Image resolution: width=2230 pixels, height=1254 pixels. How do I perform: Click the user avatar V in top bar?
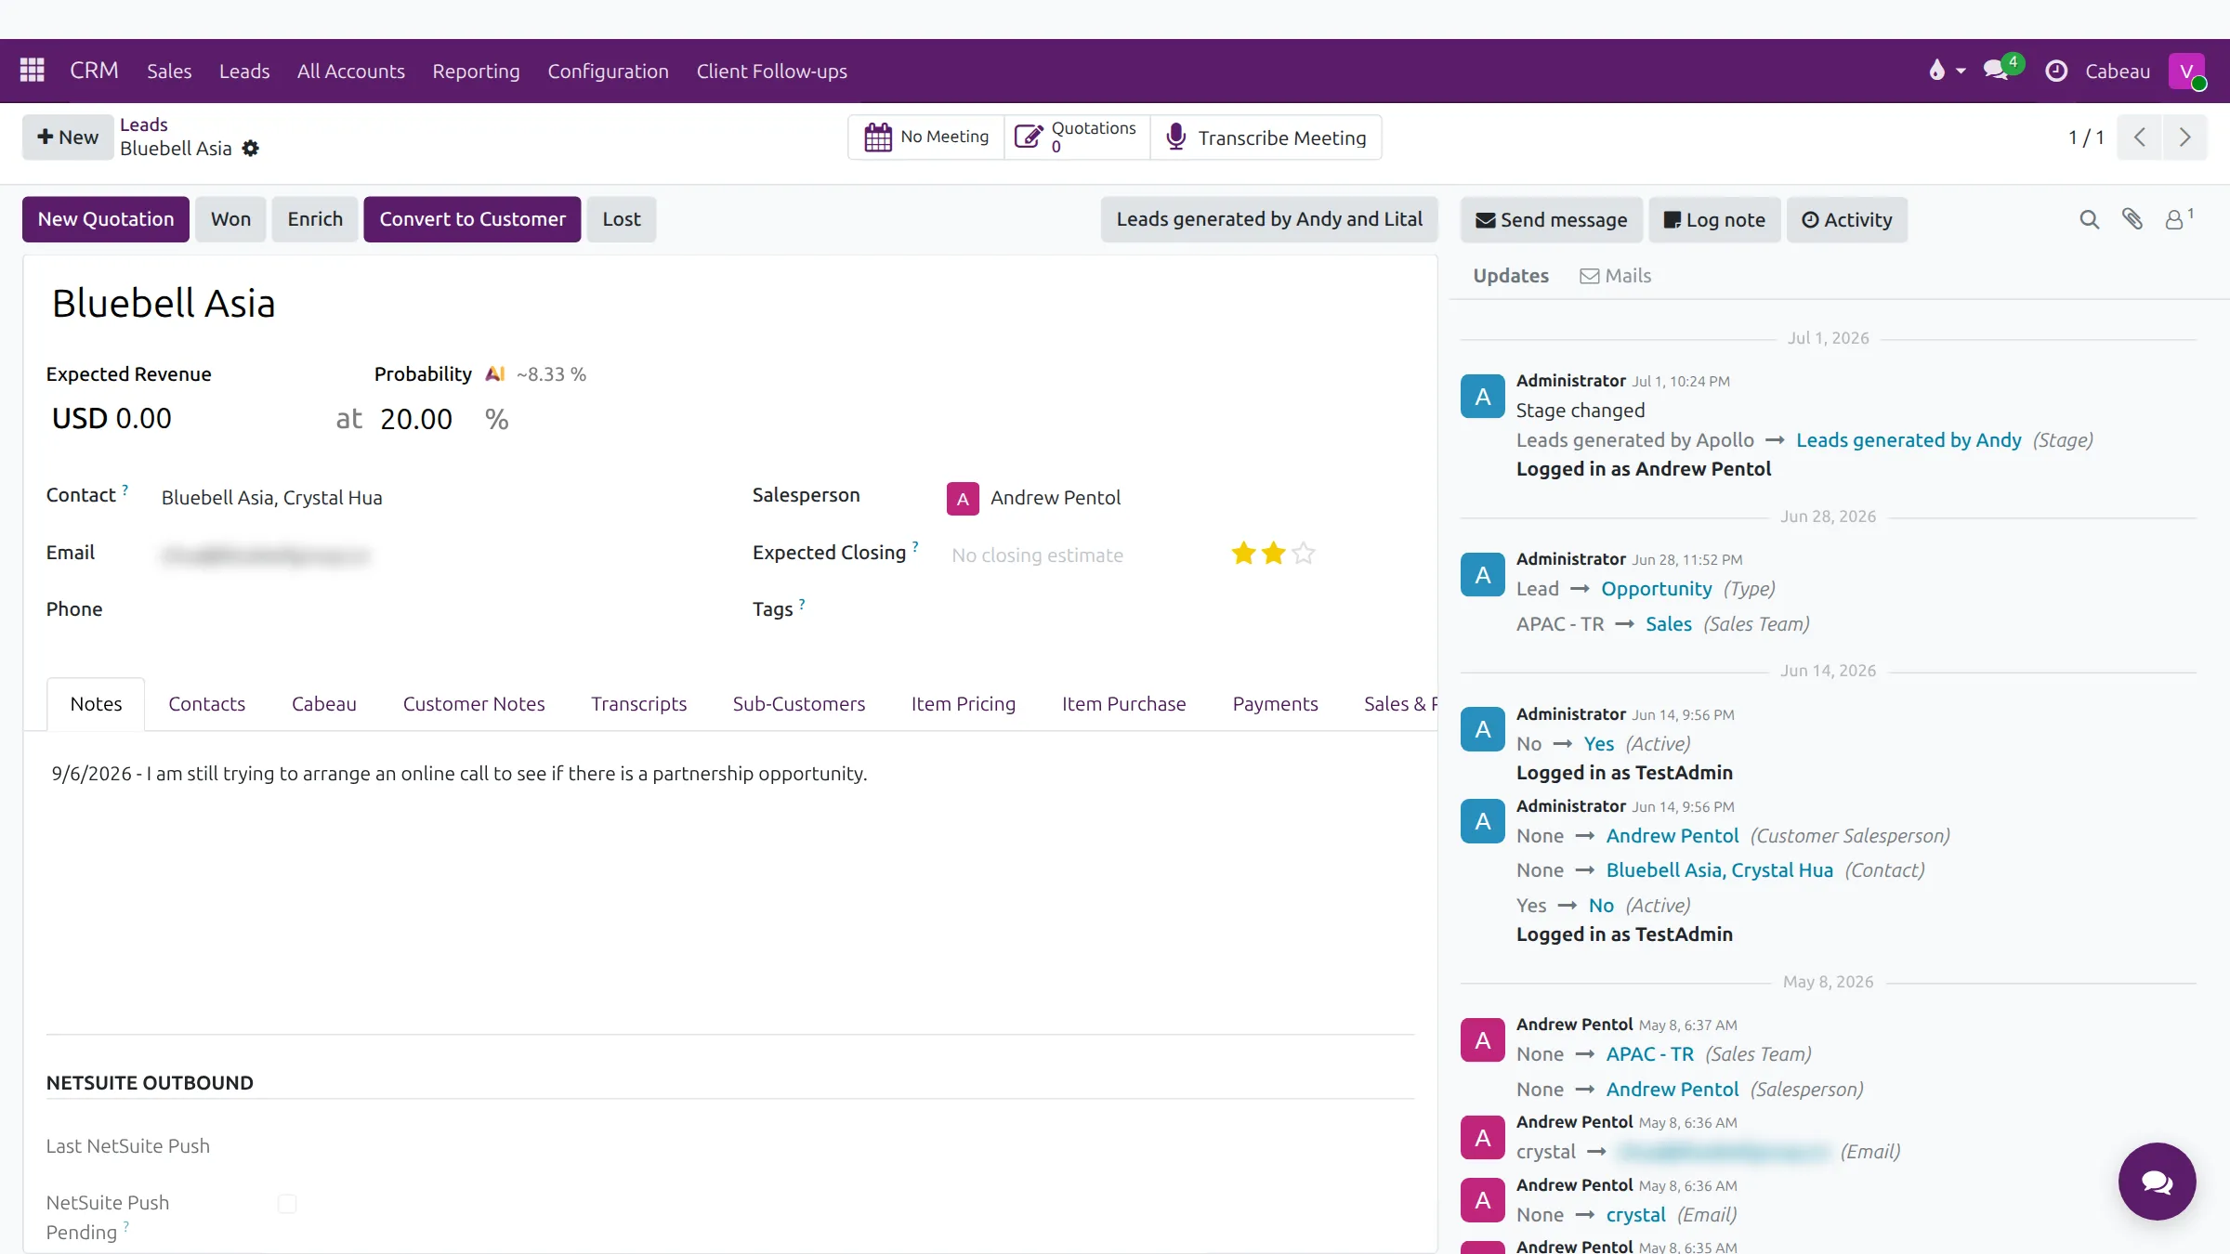tap(2187, 72)
